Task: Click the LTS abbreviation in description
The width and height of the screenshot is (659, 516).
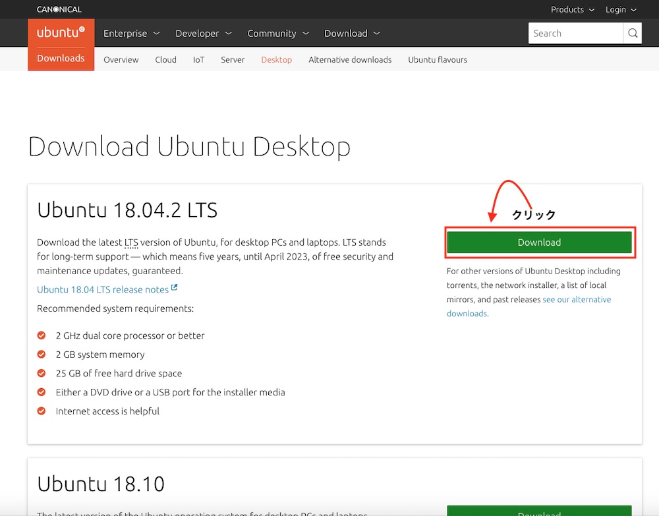Action: (x=131, y=243)
